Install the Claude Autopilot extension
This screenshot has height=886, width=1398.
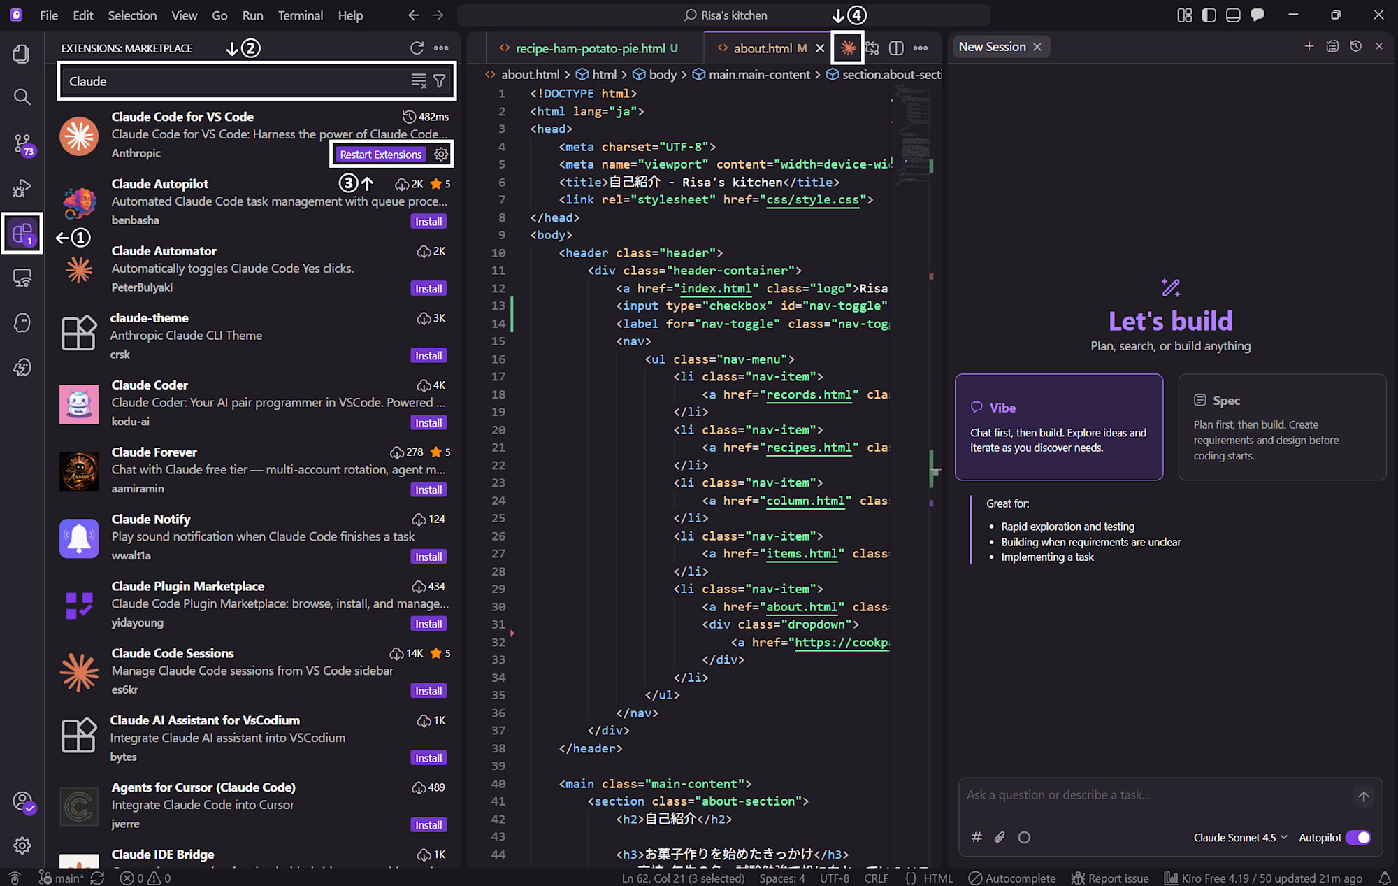point(428,222)
